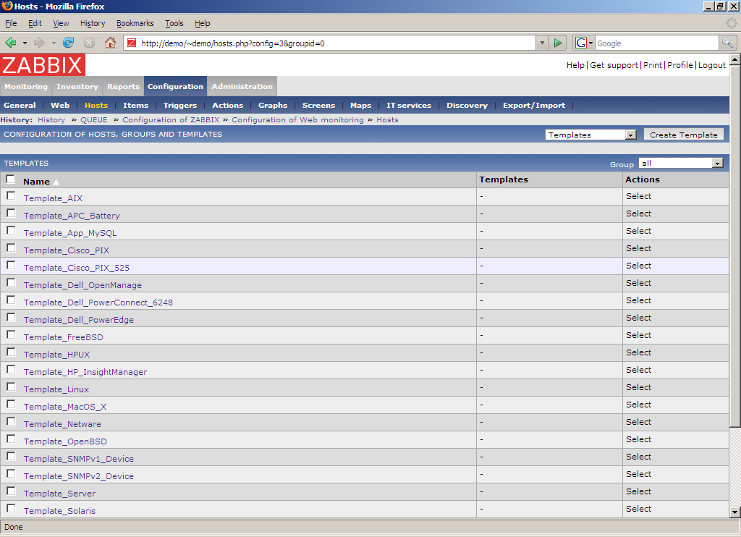Open the Triggers submenu item

[180, 106]
